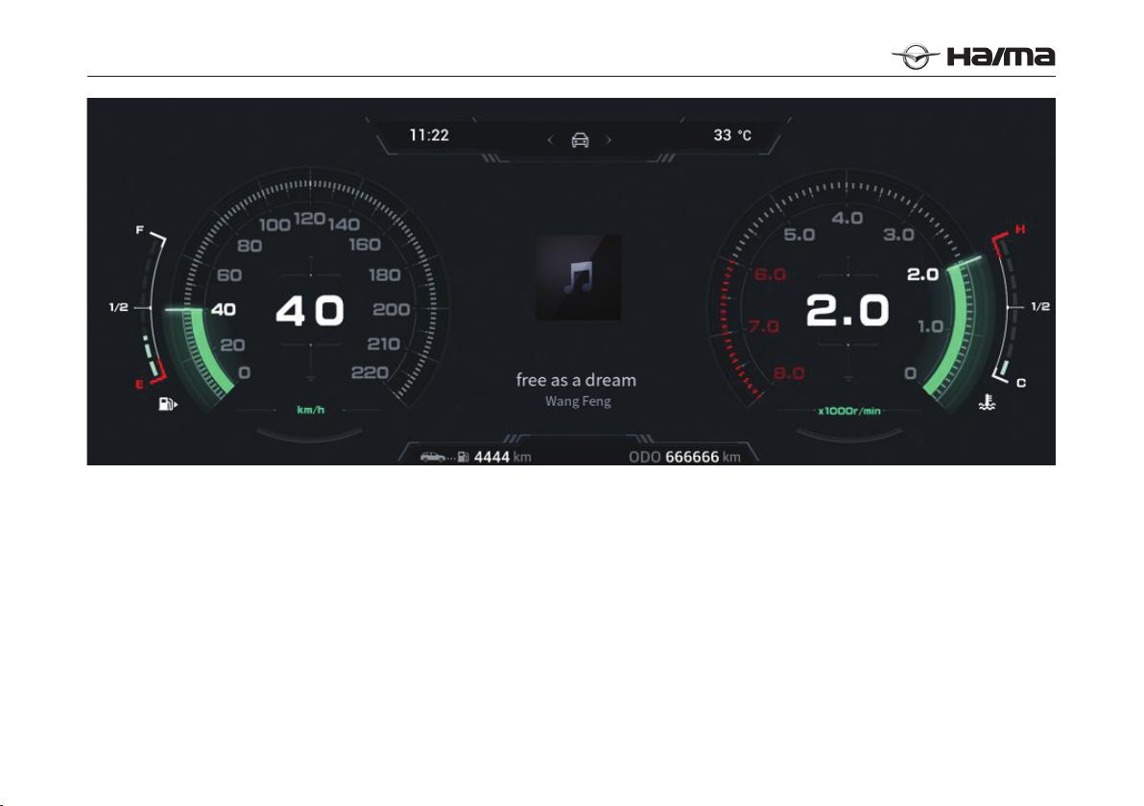This screenshot has height=806, width=1144.
Task: Click the 160 mark on the speedometer
Action: (365, 245)
